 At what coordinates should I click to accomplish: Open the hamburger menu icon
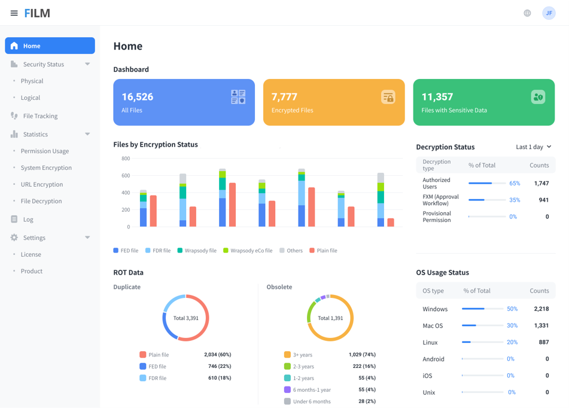click(x=14, y=13)
